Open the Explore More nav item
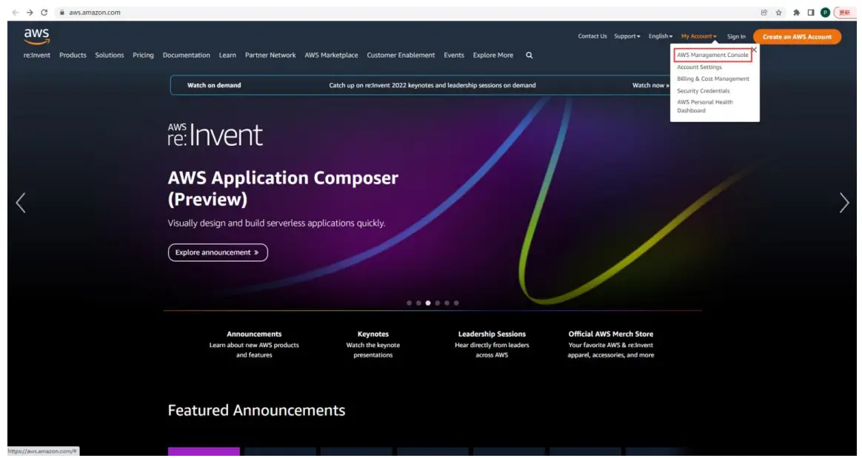862x458 pixels. coord(493,55)
